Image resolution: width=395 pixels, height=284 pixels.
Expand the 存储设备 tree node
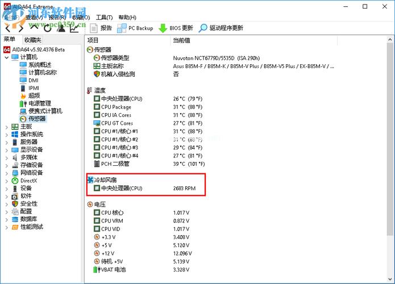(7, 166)
